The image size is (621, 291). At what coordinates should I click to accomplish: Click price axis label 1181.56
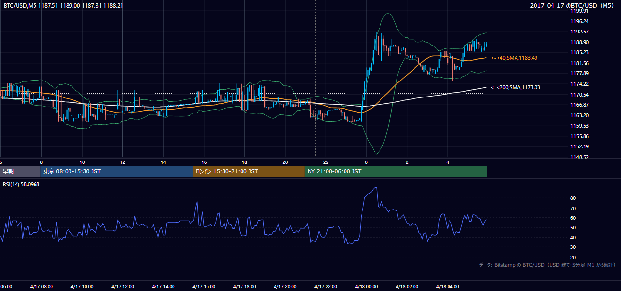(580, 63)
